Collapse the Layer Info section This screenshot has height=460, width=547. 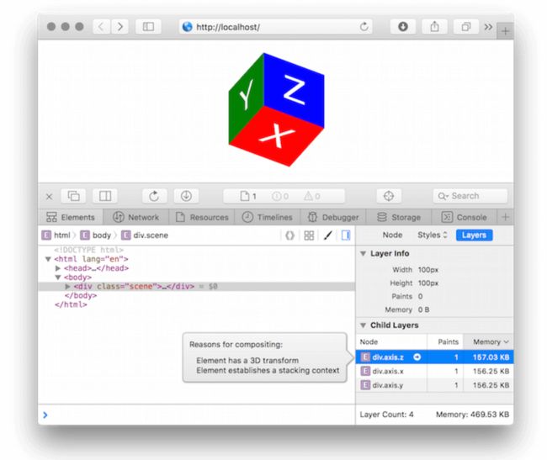tap(363, 253)
